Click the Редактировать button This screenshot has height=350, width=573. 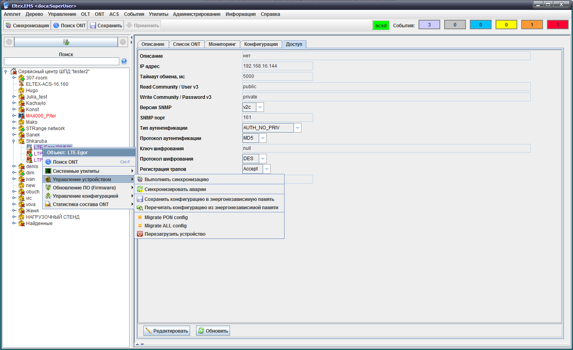[x=166, y=331]
